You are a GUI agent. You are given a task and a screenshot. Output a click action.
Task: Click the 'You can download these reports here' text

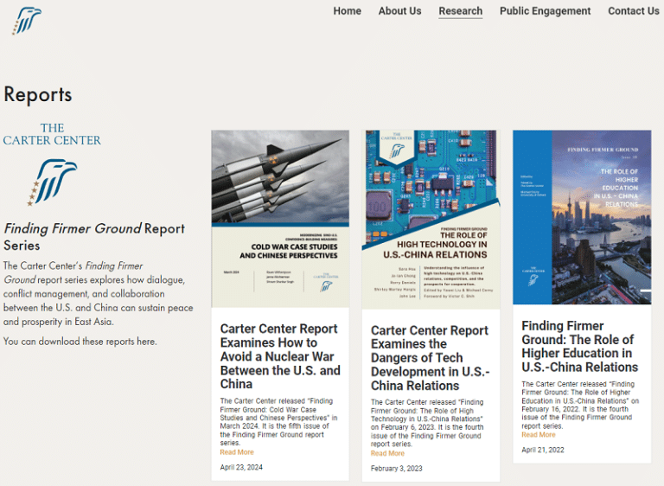80,342
